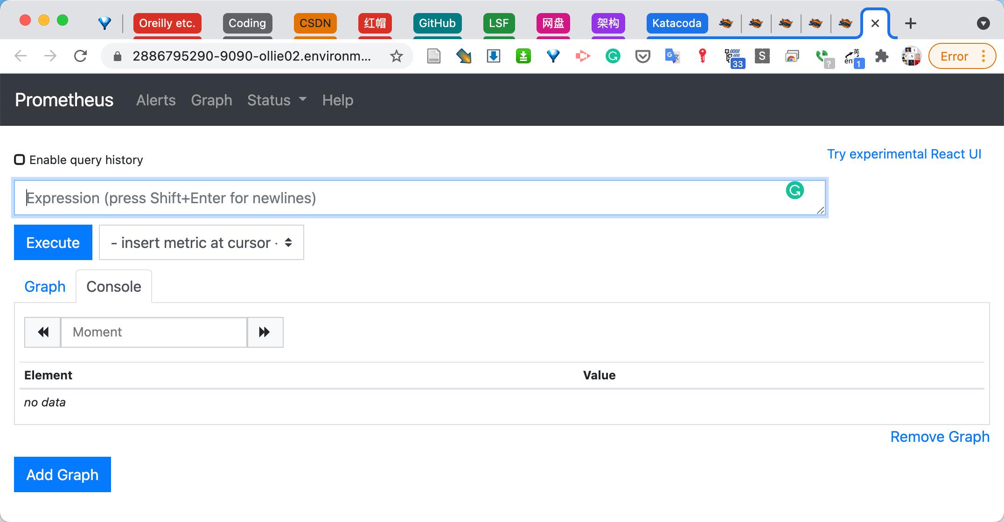Open the 架构 tab group

click(608, 23)
